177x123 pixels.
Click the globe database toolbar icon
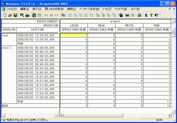(121, 15)
